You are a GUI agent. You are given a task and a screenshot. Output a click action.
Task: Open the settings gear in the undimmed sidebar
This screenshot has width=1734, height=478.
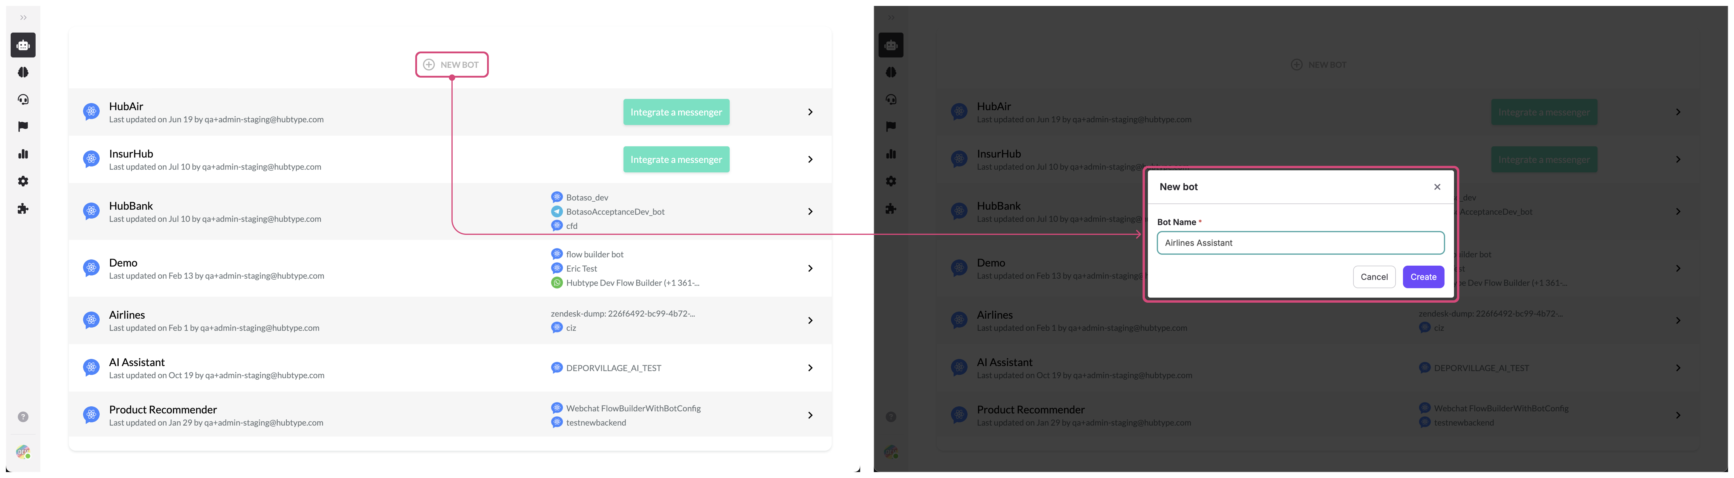click(x=23, y=181)
